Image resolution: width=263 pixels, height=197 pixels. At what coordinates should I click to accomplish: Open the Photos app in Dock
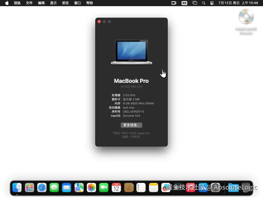coord(91,188)
